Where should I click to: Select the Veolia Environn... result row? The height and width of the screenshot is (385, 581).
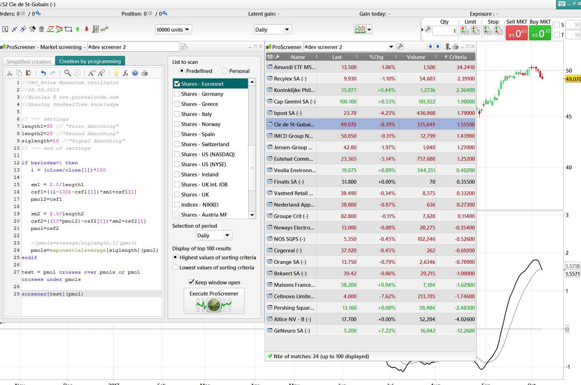[x=371, y=170]
